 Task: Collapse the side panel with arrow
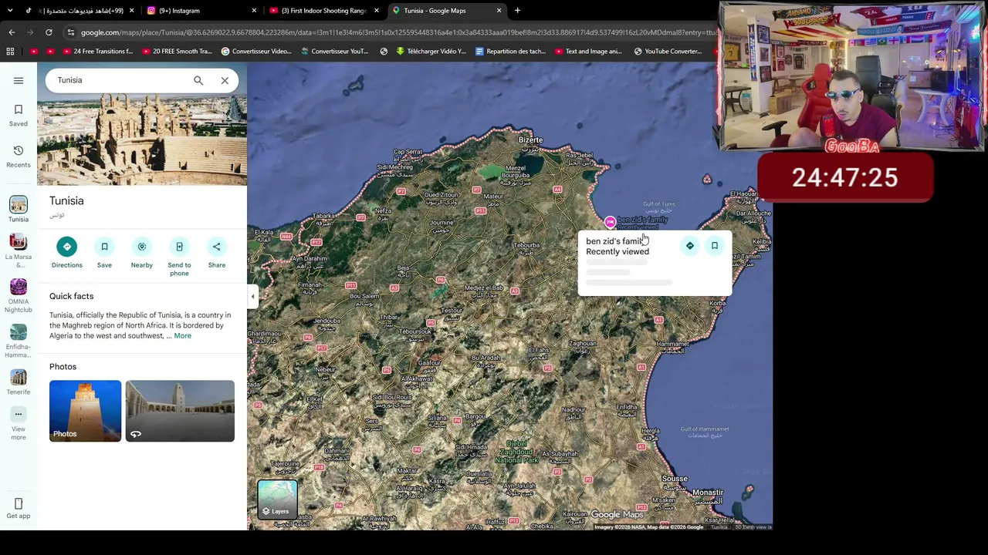point(252,296)
